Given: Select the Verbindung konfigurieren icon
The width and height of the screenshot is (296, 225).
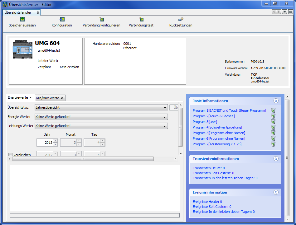Looking at the screenshot, I should (x=102, y=19).
